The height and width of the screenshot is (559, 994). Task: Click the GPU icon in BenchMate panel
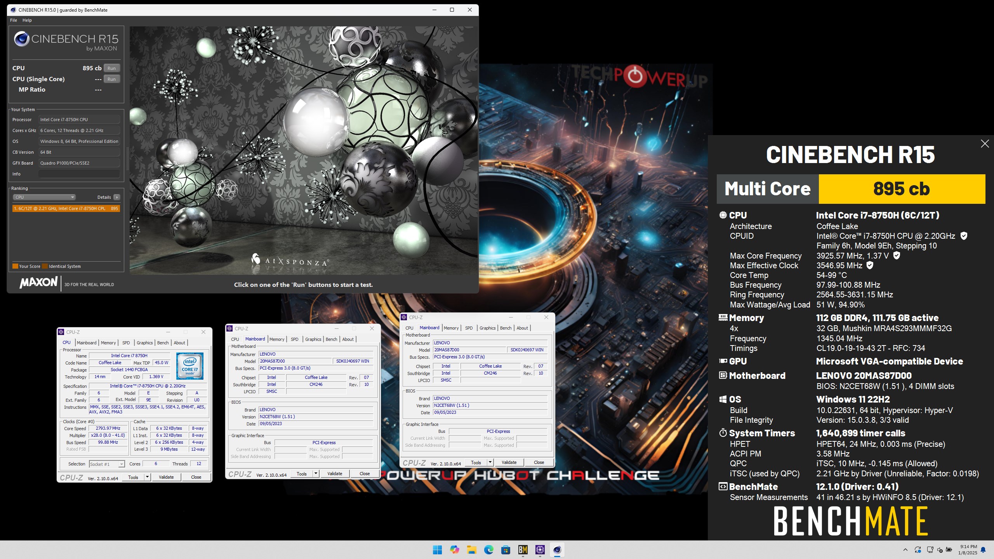click(723, 361)
